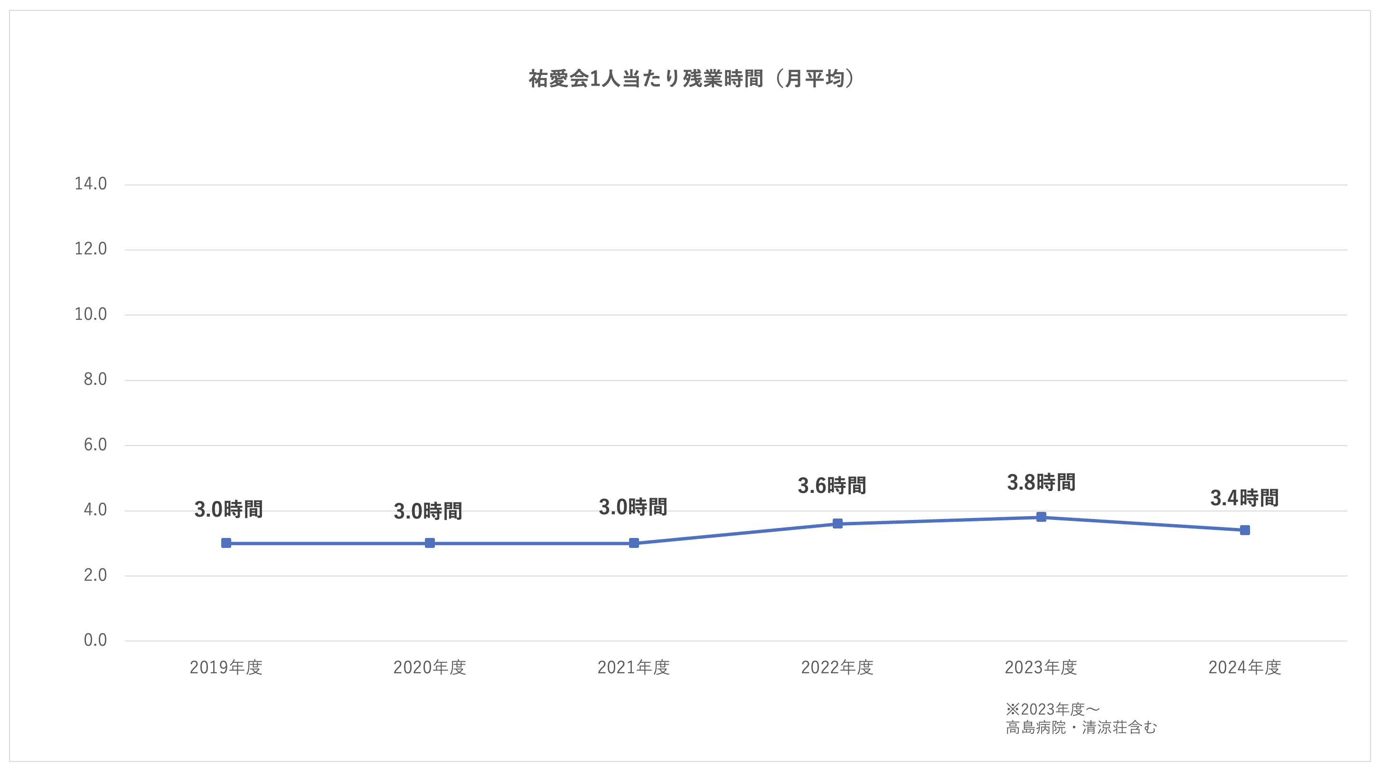
Task: Click the ※2023年度～ note text
Action: [x=1053, y=709]
